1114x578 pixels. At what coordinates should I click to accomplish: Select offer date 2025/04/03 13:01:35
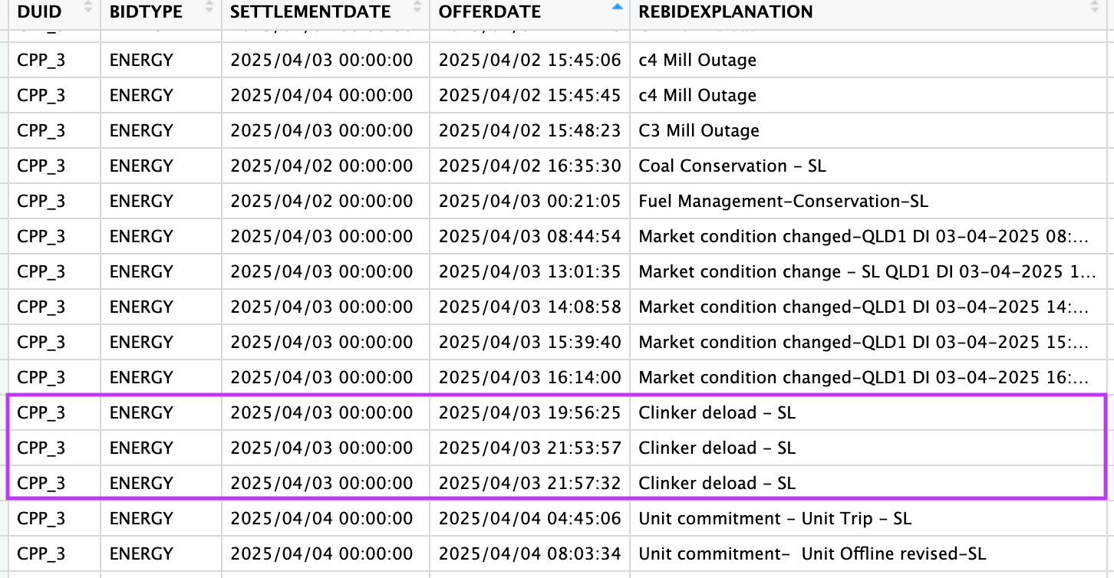(529, 271)
